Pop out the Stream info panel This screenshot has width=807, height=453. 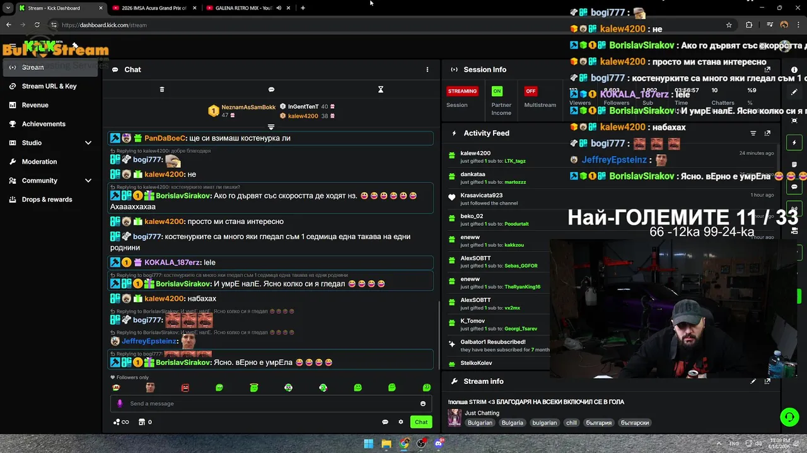tap(767, 381)
